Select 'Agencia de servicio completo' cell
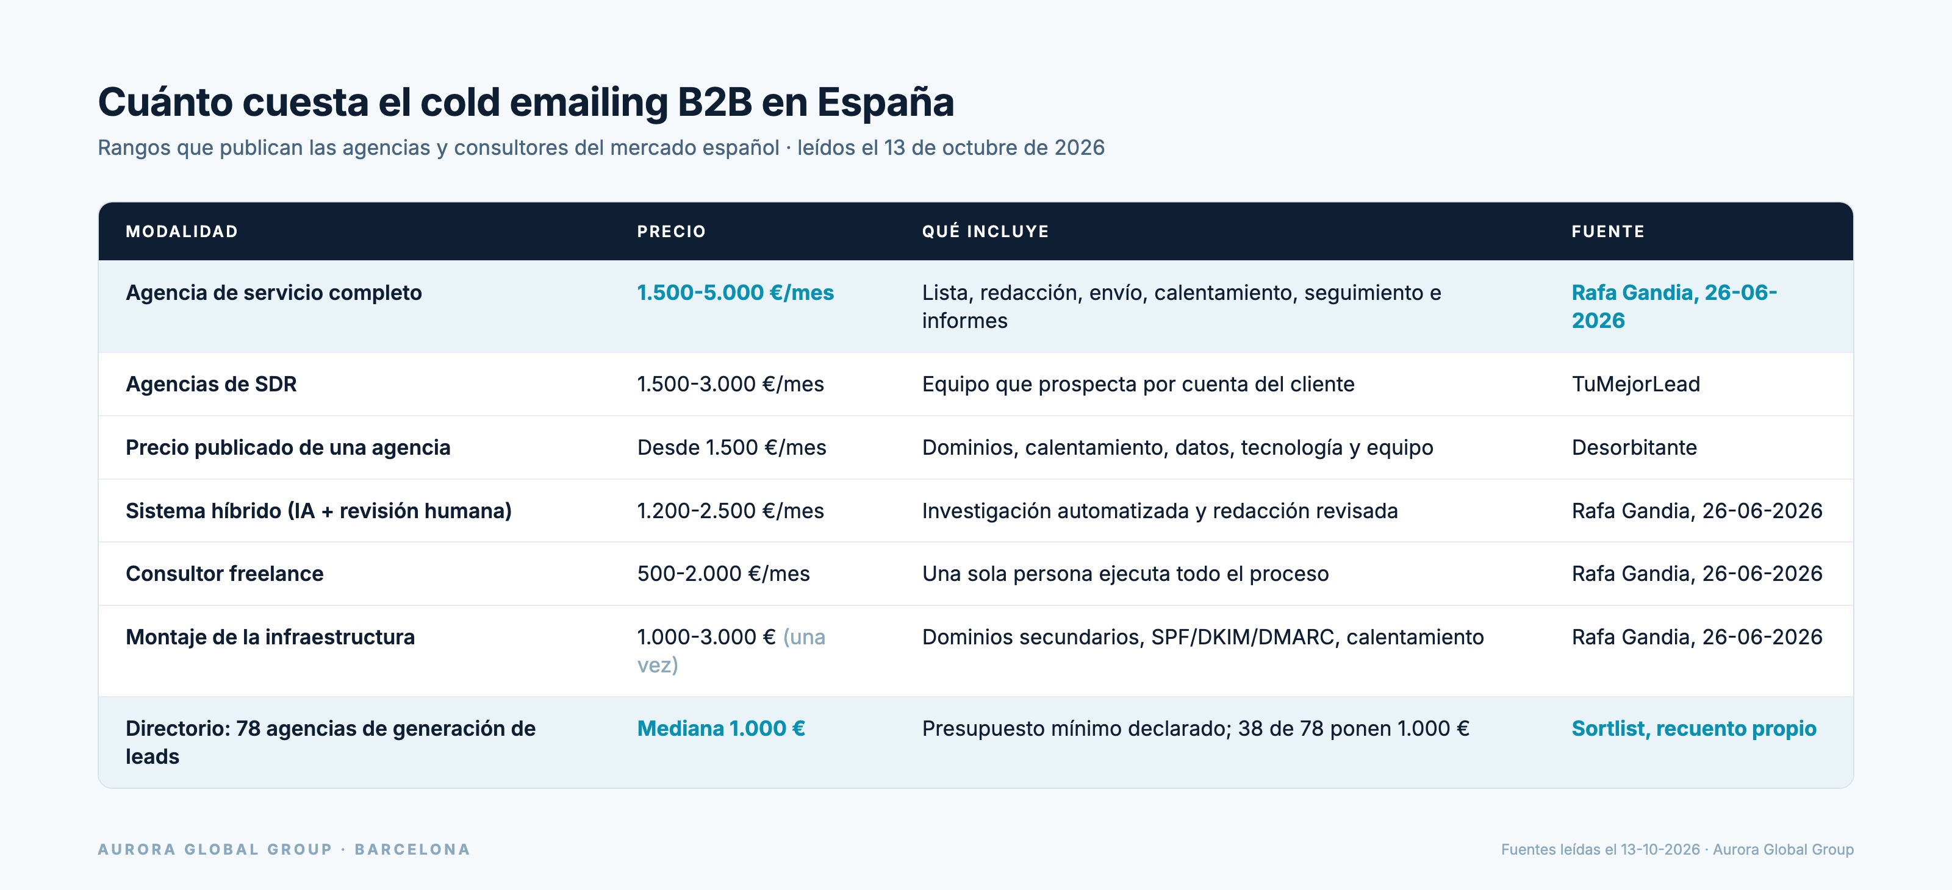 point(273,293)
